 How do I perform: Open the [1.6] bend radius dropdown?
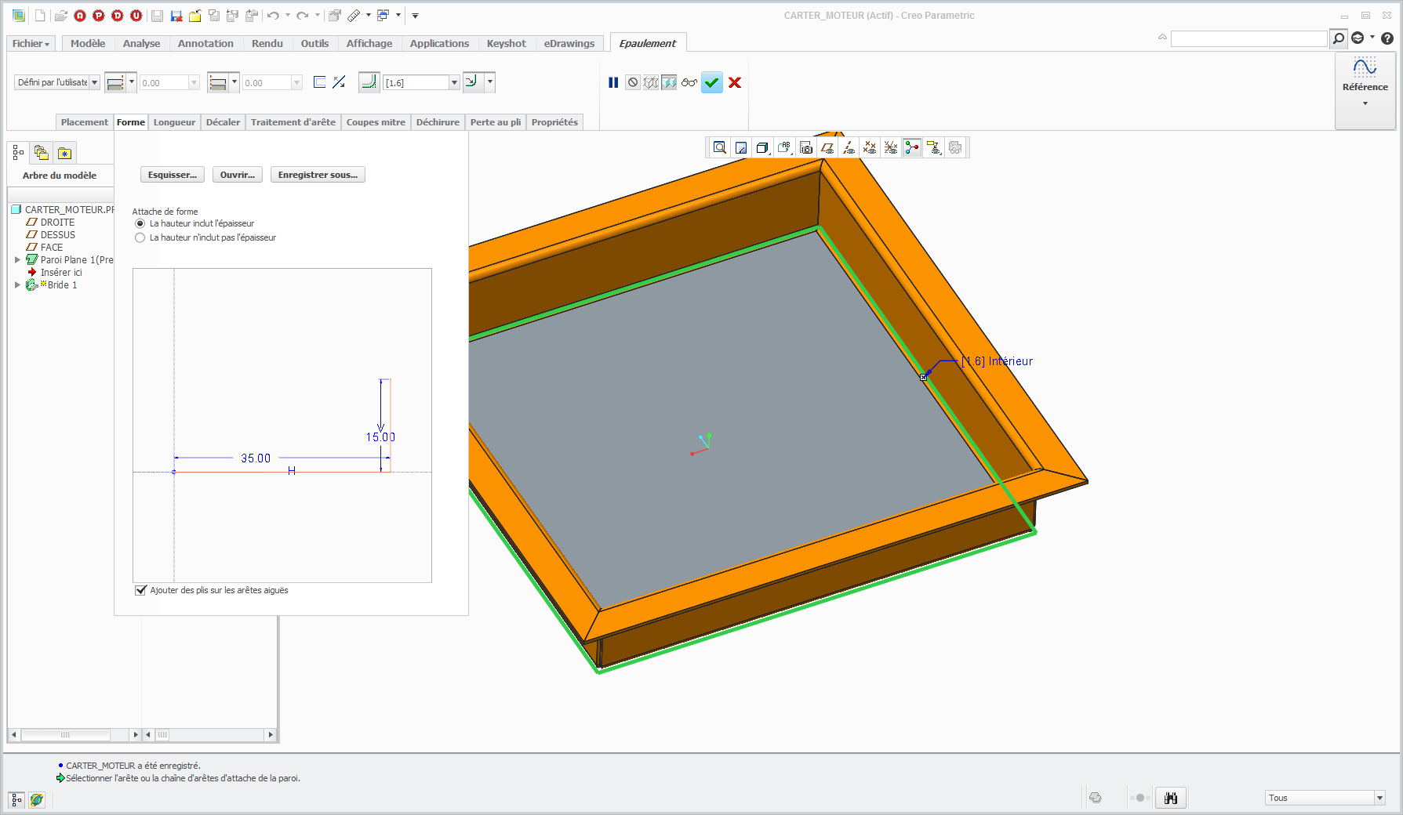coord(454,82)
